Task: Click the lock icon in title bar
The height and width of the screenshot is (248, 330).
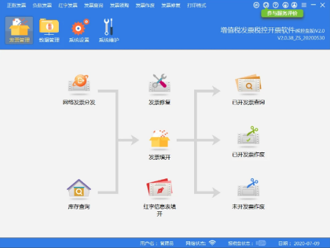Action: 285,5
